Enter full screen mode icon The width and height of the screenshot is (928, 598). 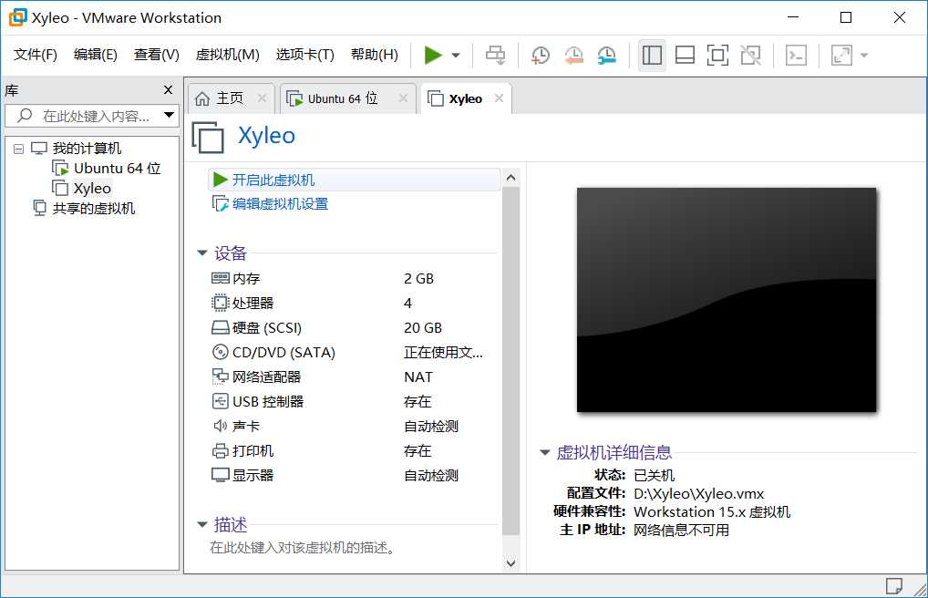point(718,55)
